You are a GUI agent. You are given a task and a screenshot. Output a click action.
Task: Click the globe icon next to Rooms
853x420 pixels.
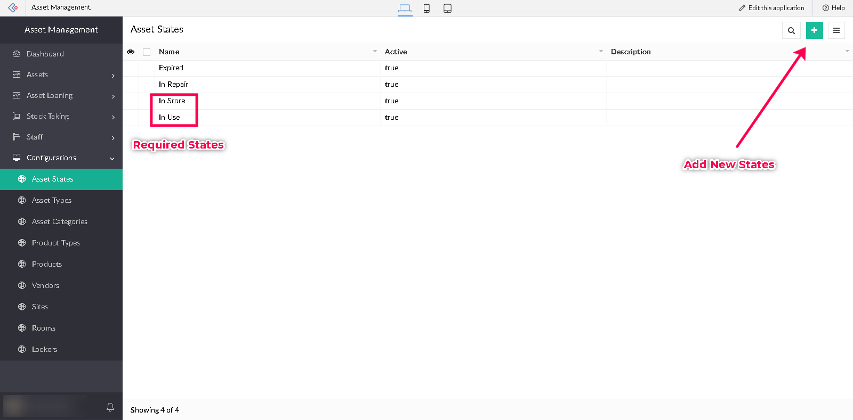[x=22, y=328]
